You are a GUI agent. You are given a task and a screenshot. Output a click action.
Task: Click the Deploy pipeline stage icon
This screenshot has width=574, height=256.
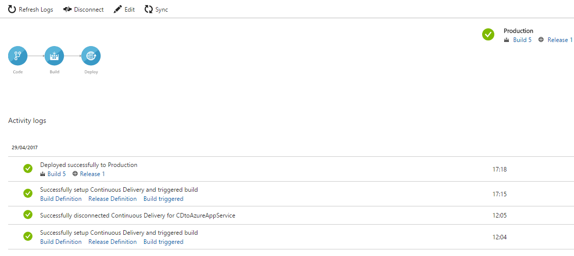coord(91,56)
